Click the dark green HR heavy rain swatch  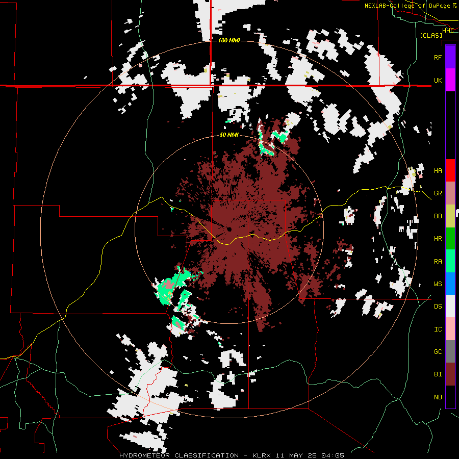[450, 239]
